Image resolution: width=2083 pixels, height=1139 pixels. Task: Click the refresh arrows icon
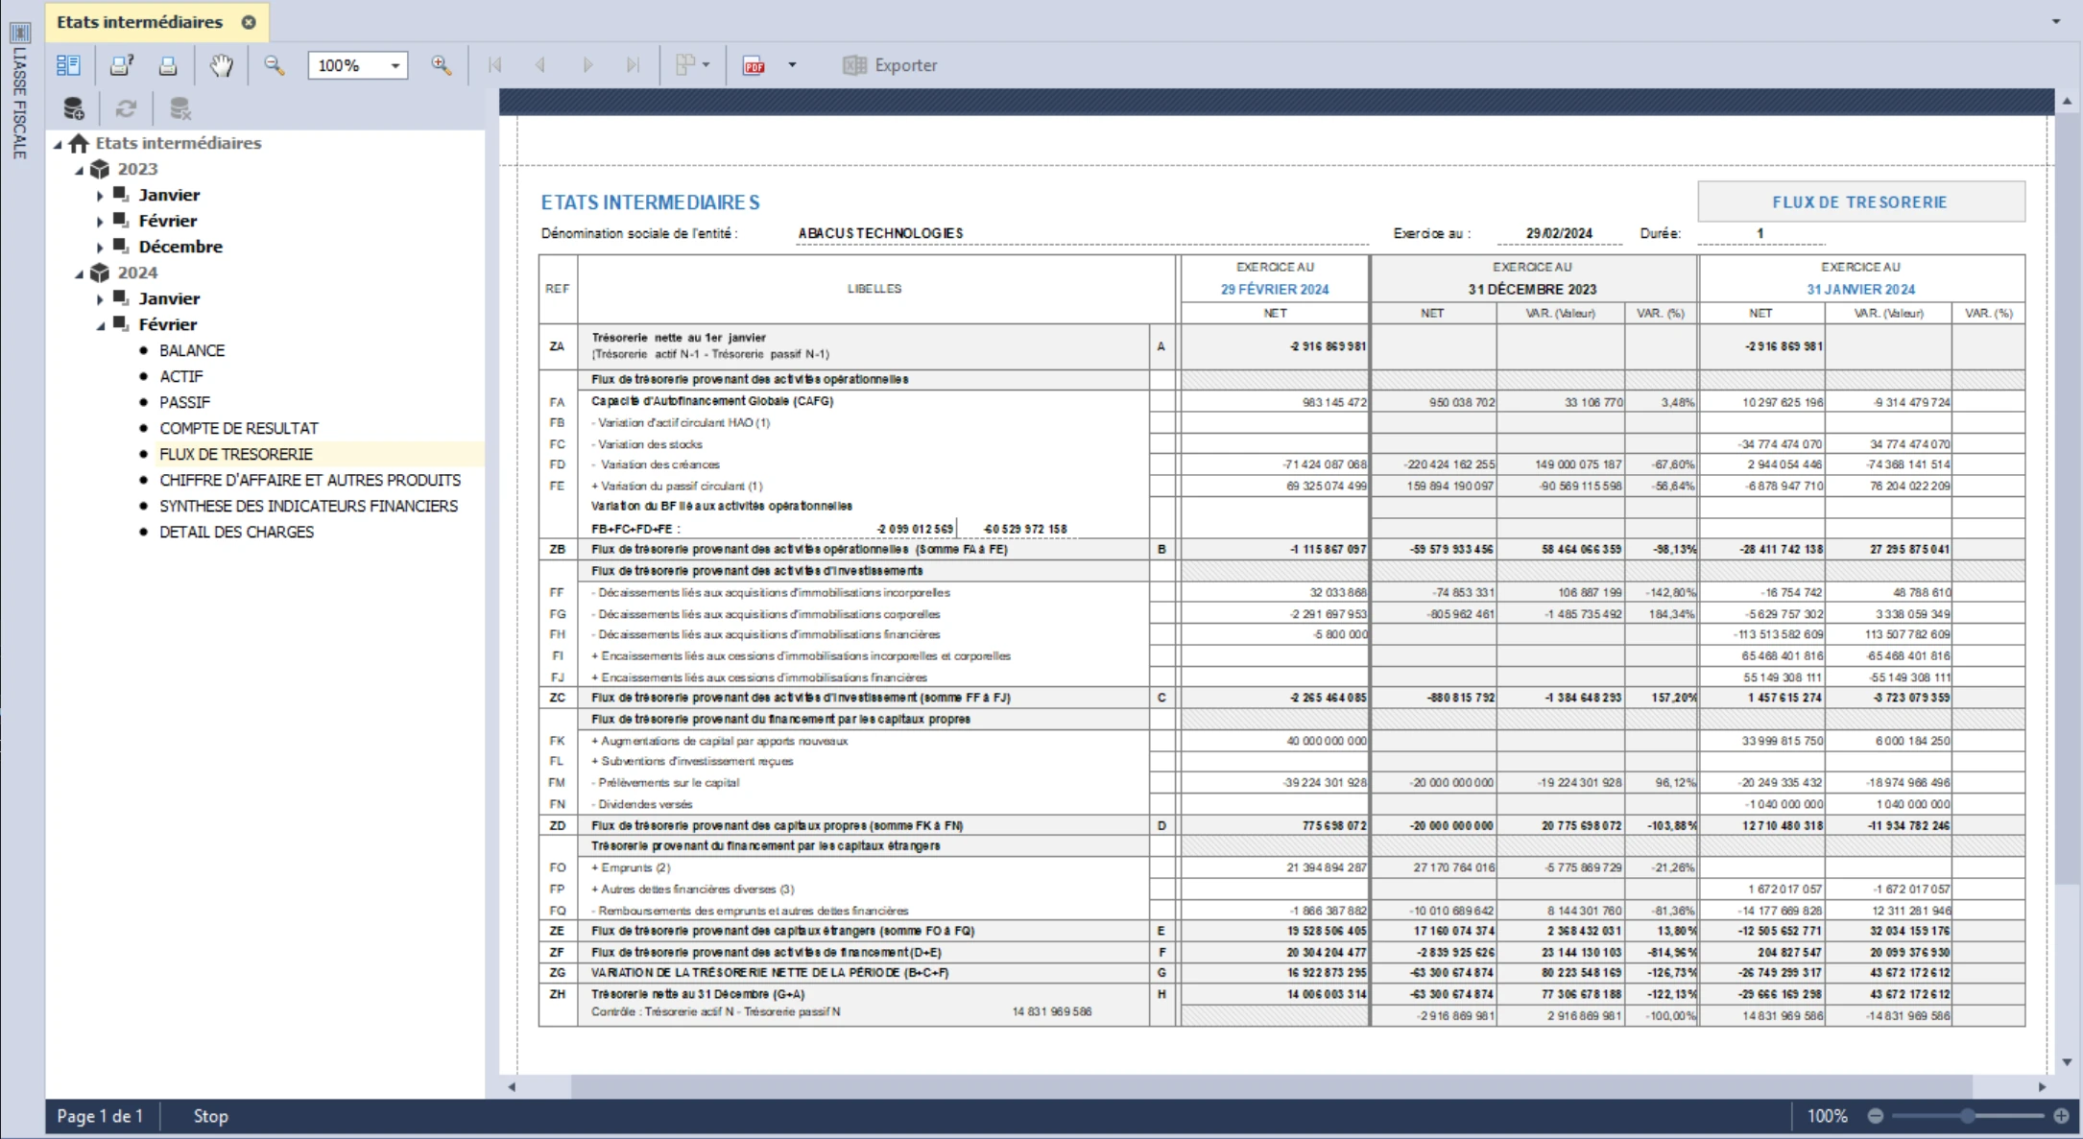pos(126,108)
